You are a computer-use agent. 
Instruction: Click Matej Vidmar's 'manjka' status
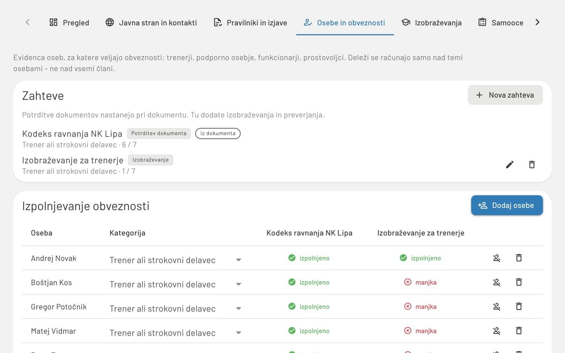[x=421, y=331]
